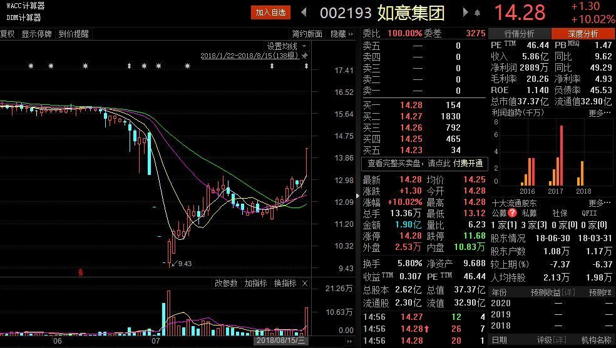Image resolution: width=616 pixels, height=348 pixels.
Task: Click the previous stock left arrow
Action: click(x=304, y=12)
